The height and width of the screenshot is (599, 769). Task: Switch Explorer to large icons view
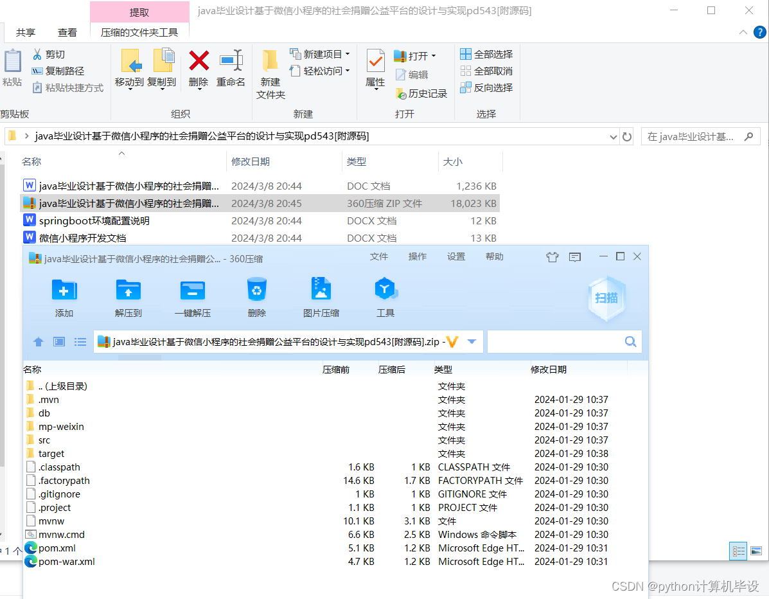click(756, 551)
